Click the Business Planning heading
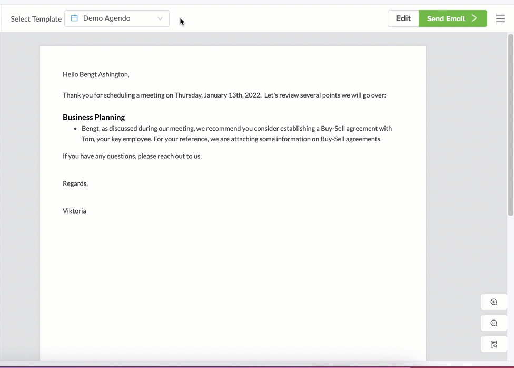 pos(94,117)
